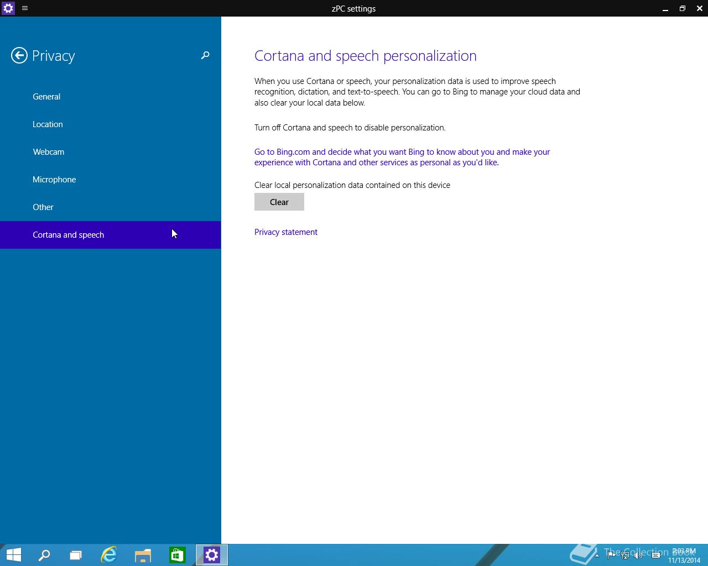Restore down the zPC settings window
Viewport: 708px width, 566px height.
click(x=683, y=8)
